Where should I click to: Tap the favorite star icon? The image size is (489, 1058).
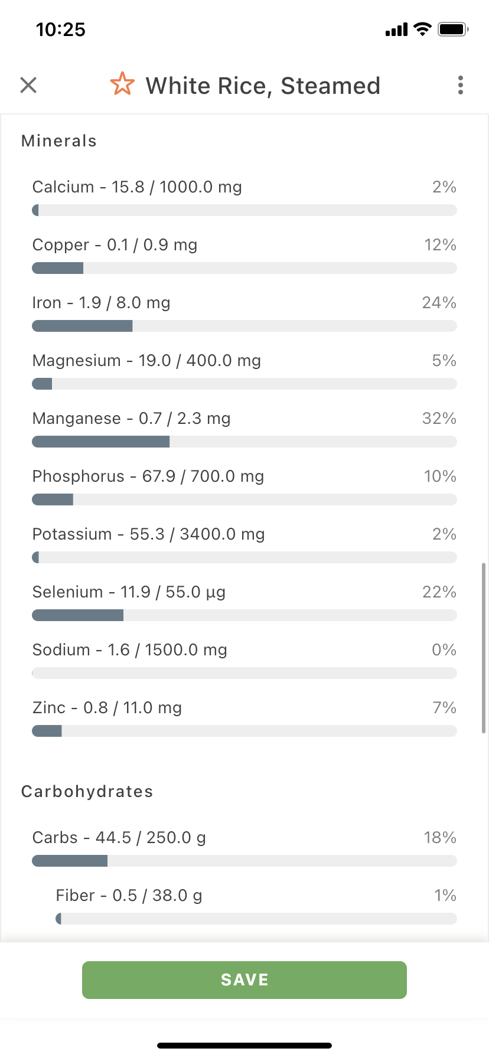click(x=122, y=84)
